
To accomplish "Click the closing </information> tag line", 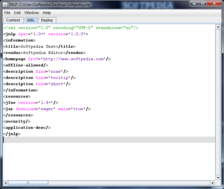I will pyautogui.click(x=21, y=90).
